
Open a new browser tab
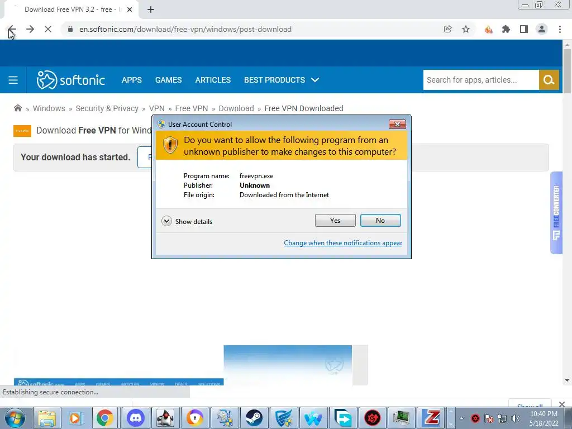151,9
